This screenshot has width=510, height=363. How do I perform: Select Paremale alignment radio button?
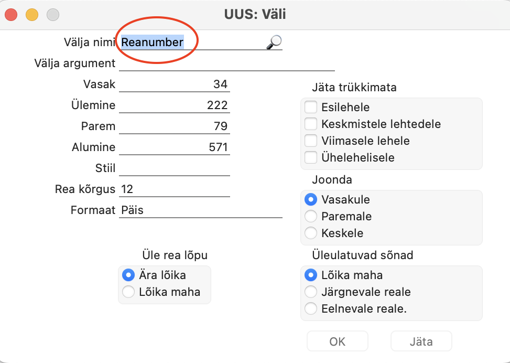tap(311, 216)
